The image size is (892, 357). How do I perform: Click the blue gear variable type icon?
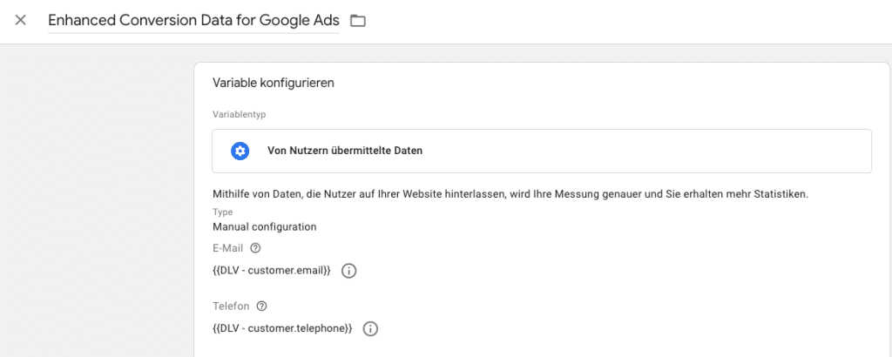tap(240, 152)
